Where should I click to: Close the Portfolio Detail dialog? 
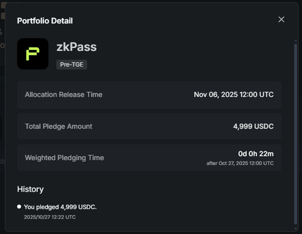point(281,19)
